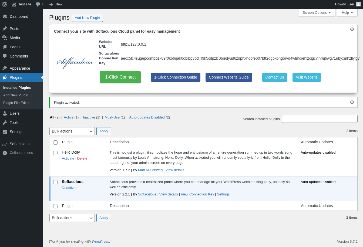Tick the Hello Dolly plugin checkbox

click(x=55, y=153)
